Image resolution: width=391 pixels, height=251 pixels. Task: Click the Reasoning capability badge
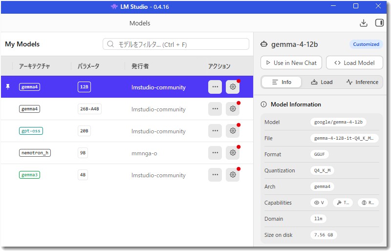tap(368, 203)
